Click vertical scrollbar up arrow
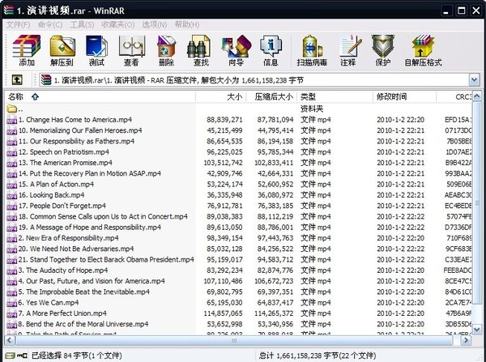Image resolution: width=486 pixels, height=362 pixels. (477, 96)
